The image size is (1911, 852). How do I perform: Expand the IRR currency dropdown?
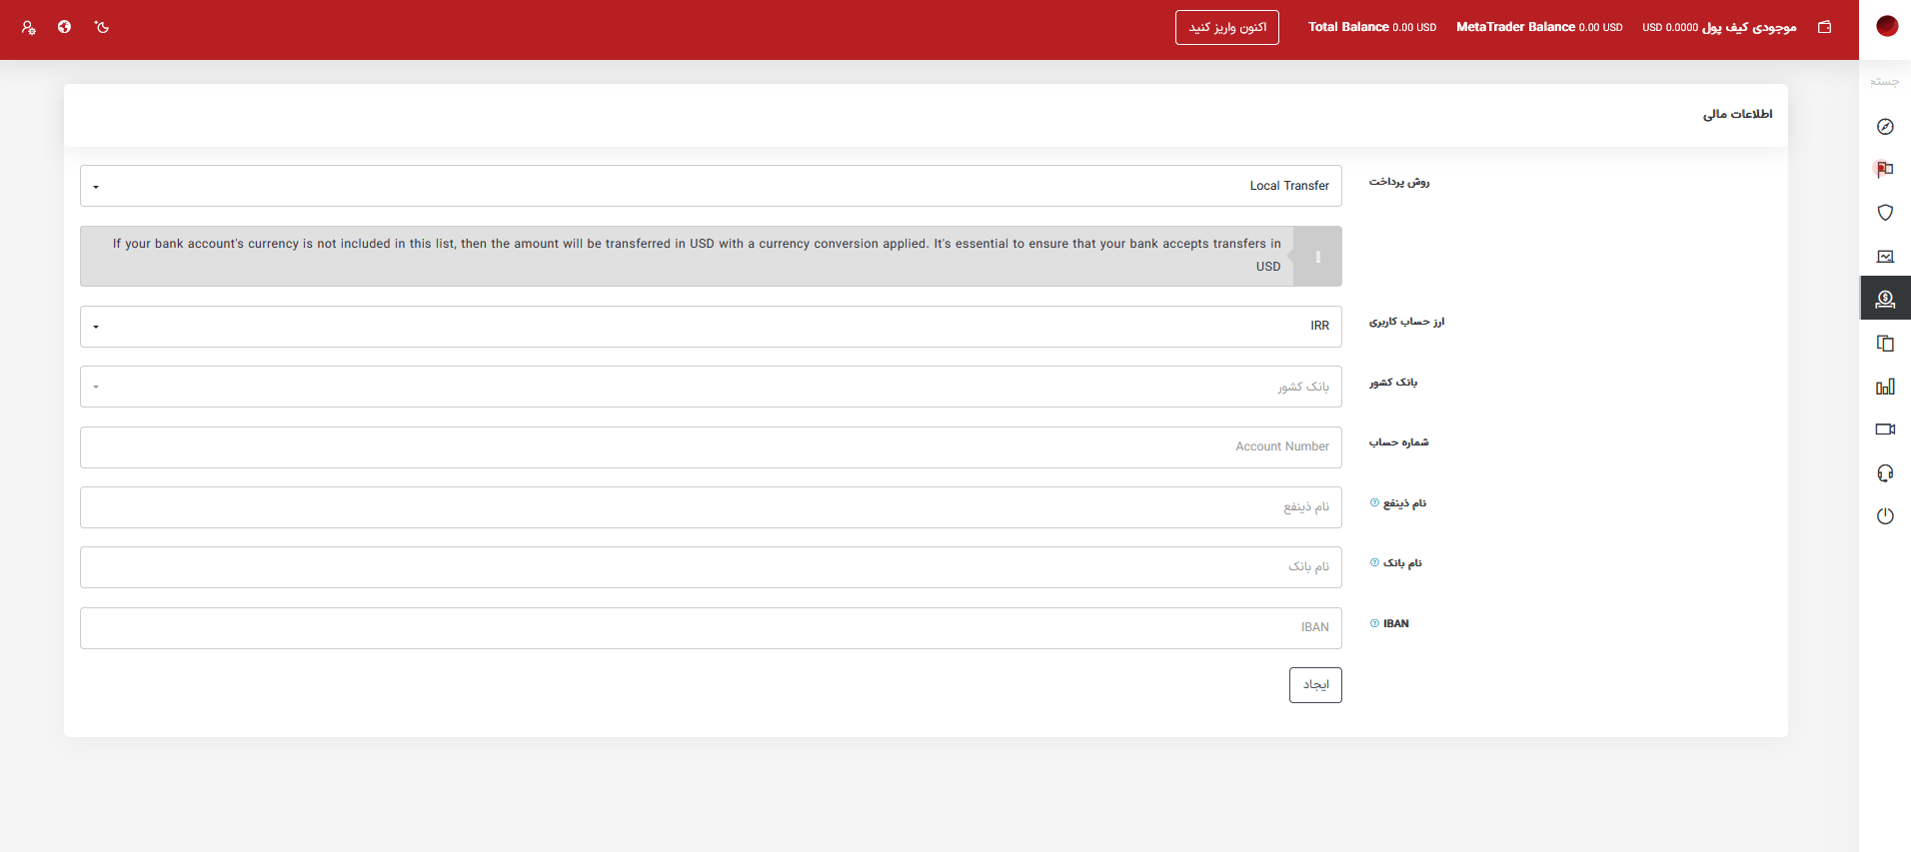coord(711,327)
